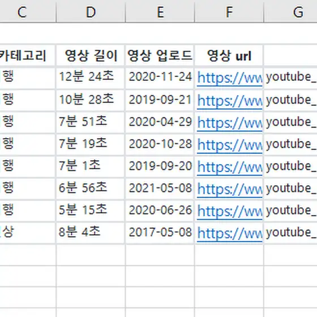Click the 영상 길이 header cell
317x317 pixels.
pos(91,55)
